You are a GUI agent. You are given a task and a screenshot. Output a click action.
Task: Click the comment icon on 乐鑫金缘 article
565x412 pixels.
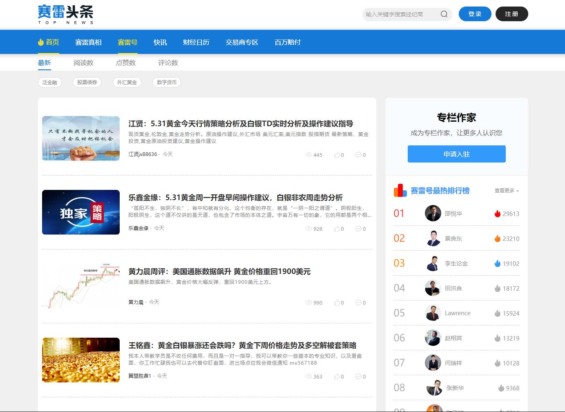[x=358, y=229]
